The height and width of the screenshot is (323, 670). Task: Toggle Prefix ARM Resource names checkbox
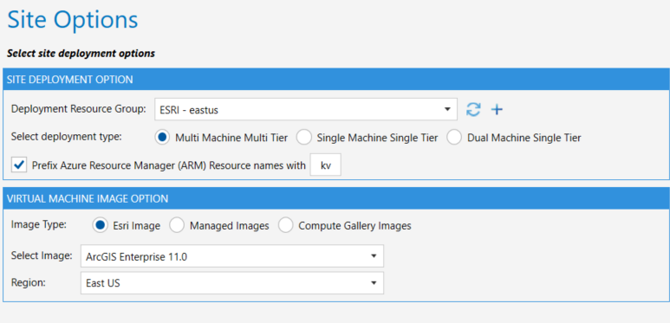tap(19, 165)
